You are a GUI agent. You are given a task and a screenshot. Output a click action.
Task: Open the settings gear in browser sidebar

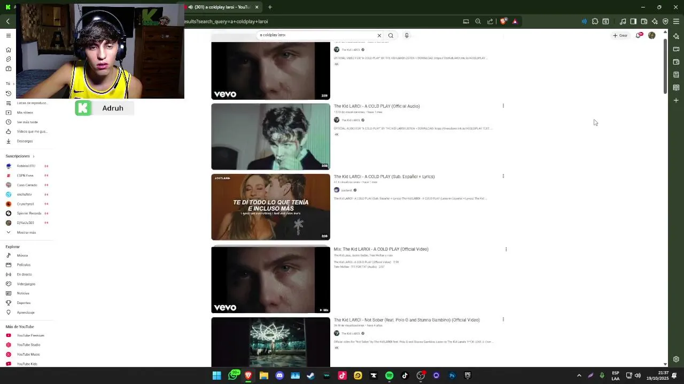[676, 359]
